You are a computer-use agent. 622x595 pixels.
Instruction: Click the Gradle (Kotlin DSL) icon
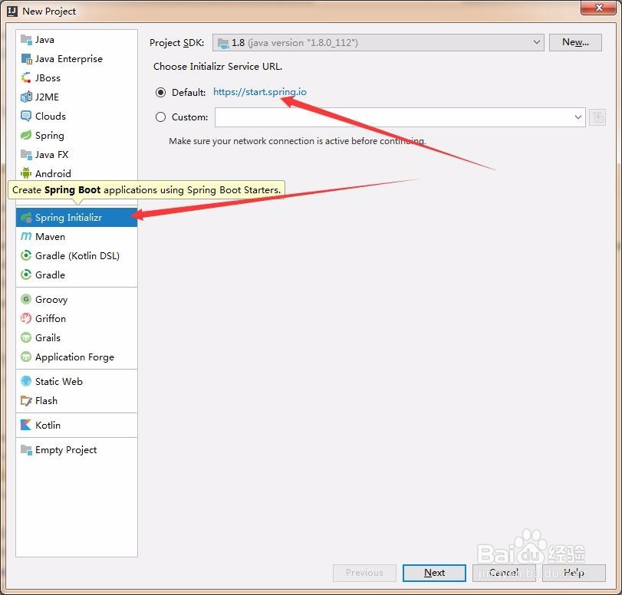(x=26, y=255)
